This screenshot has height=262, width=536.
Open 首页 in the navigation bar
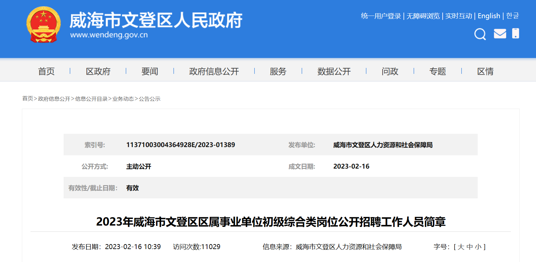coord(46,71)
